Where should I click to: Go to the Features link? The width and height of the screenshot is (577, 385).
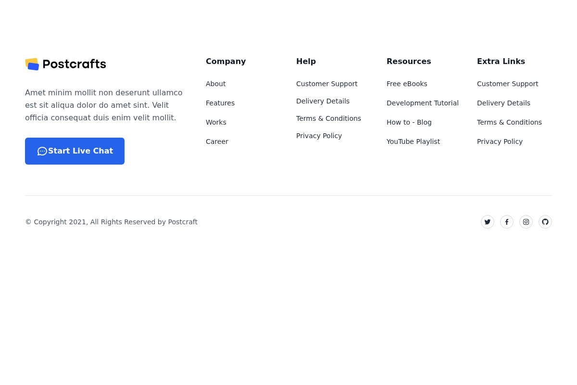tap(220, 103)
